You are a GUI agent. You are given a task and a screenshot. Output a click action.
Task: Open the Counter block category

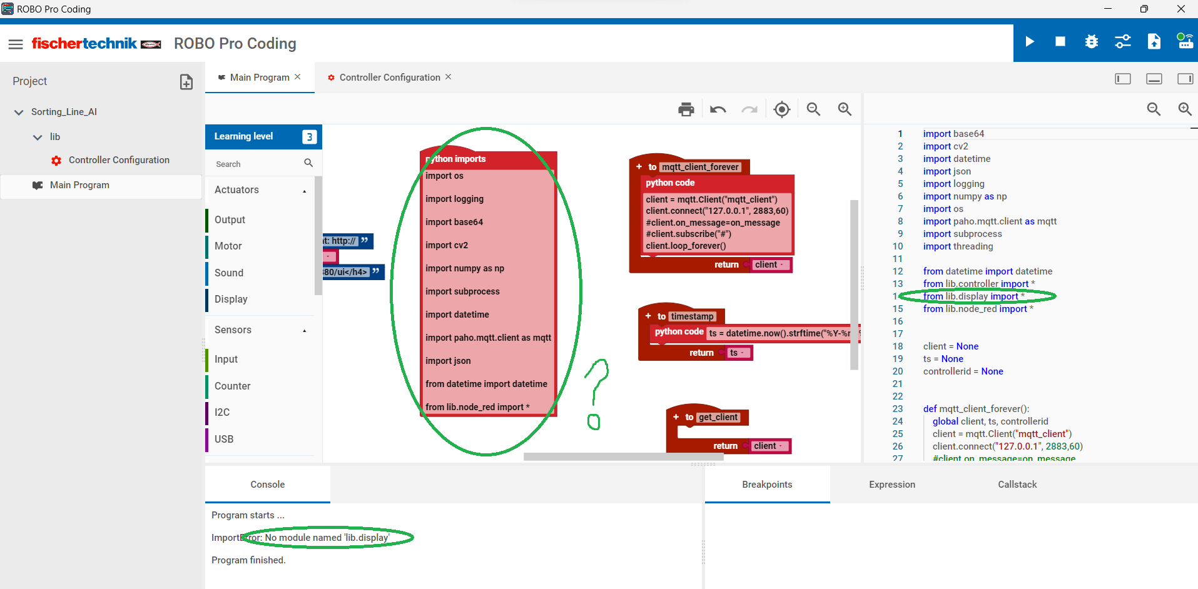click(233, 386)
